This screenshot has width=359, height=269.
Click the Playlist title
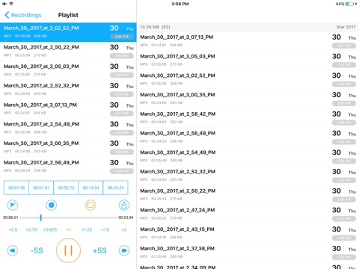point(68,15)
